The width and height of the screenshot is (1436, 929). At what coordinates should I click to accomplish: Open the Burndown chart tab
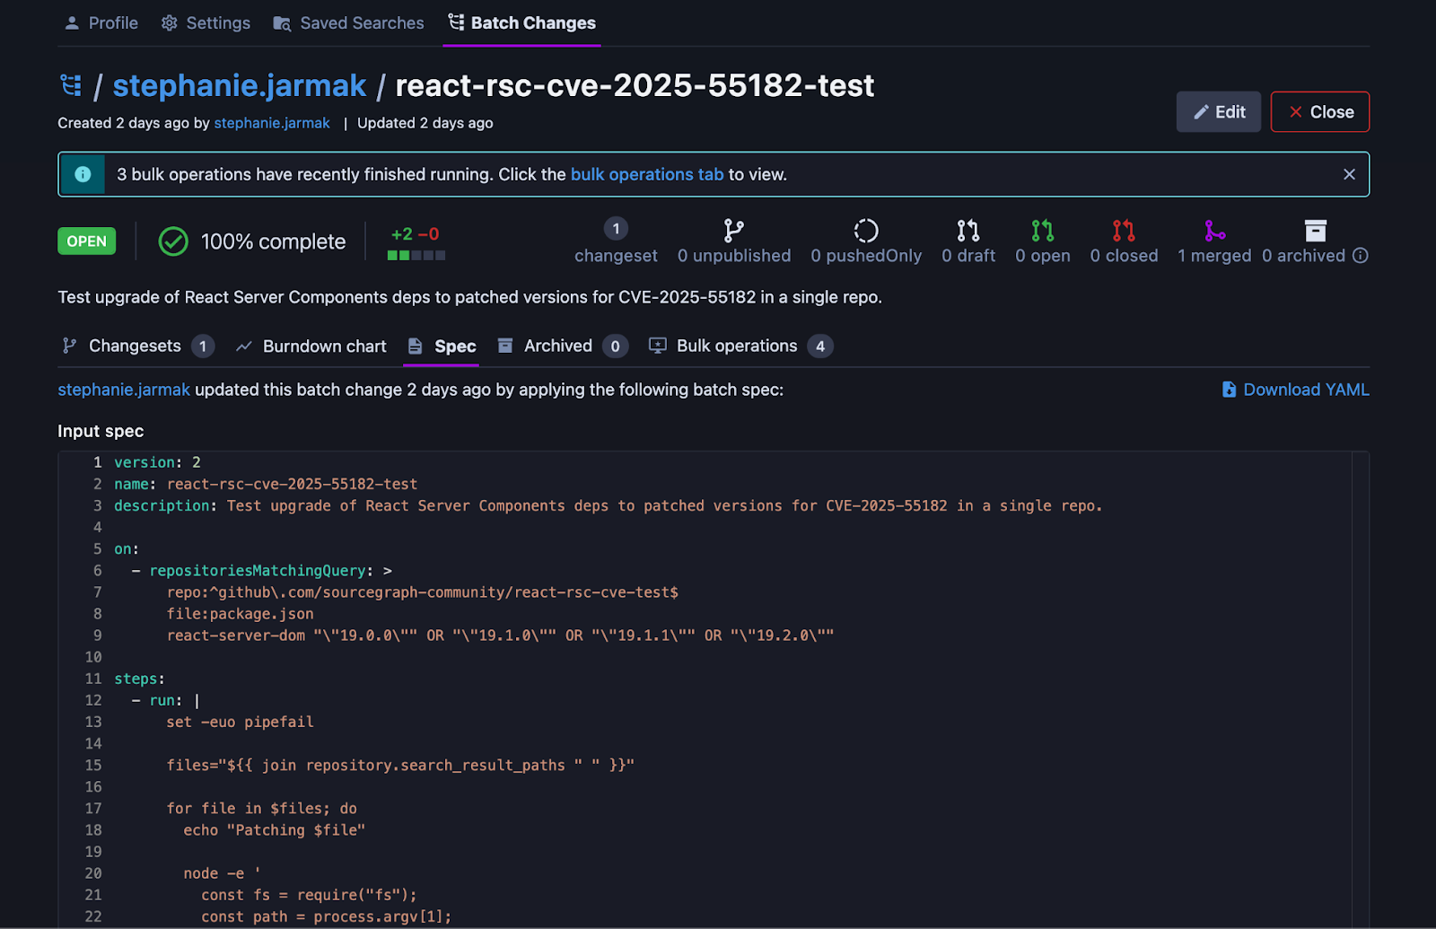tap(311, 346)
